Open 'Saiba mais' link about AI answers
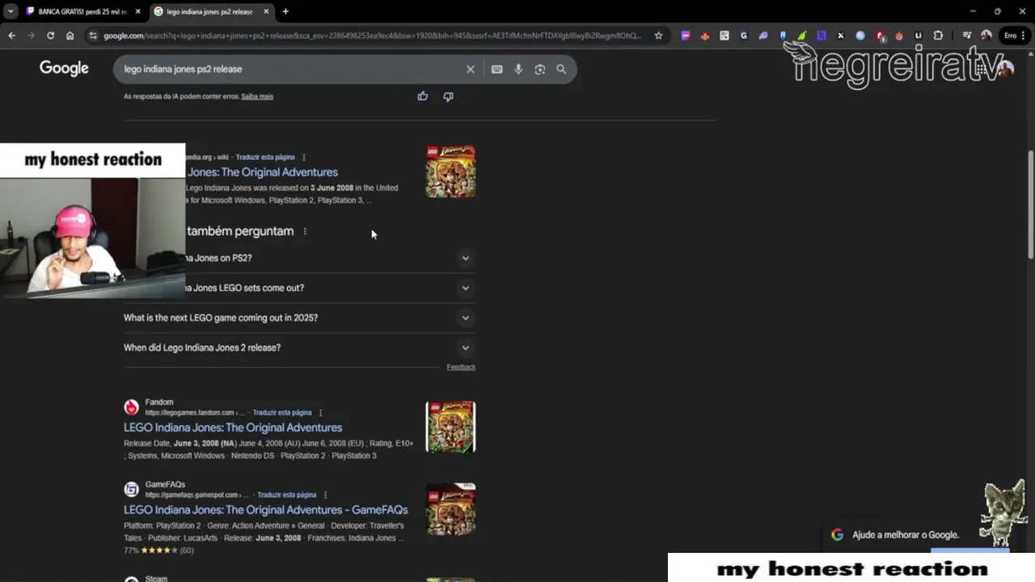Screen dimensions: 1035x582 [257, 96]
